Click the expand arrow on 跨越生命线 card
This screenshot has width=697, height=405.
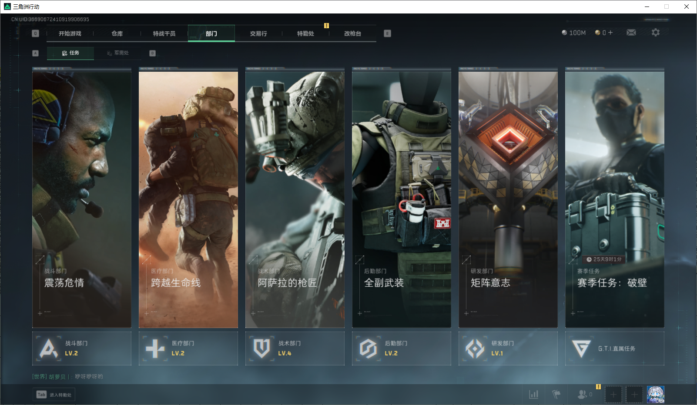(147, 260)
